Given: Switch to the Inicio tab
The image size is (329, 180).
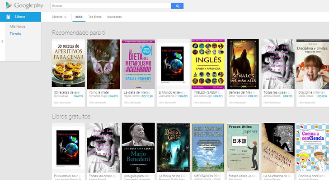Looking at the screenshot, I should click(79, 17).
